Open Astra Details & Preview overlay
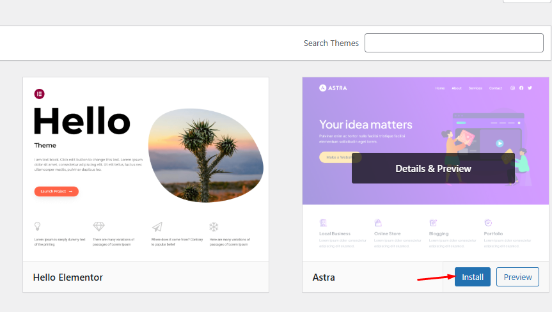 [433, 168]
